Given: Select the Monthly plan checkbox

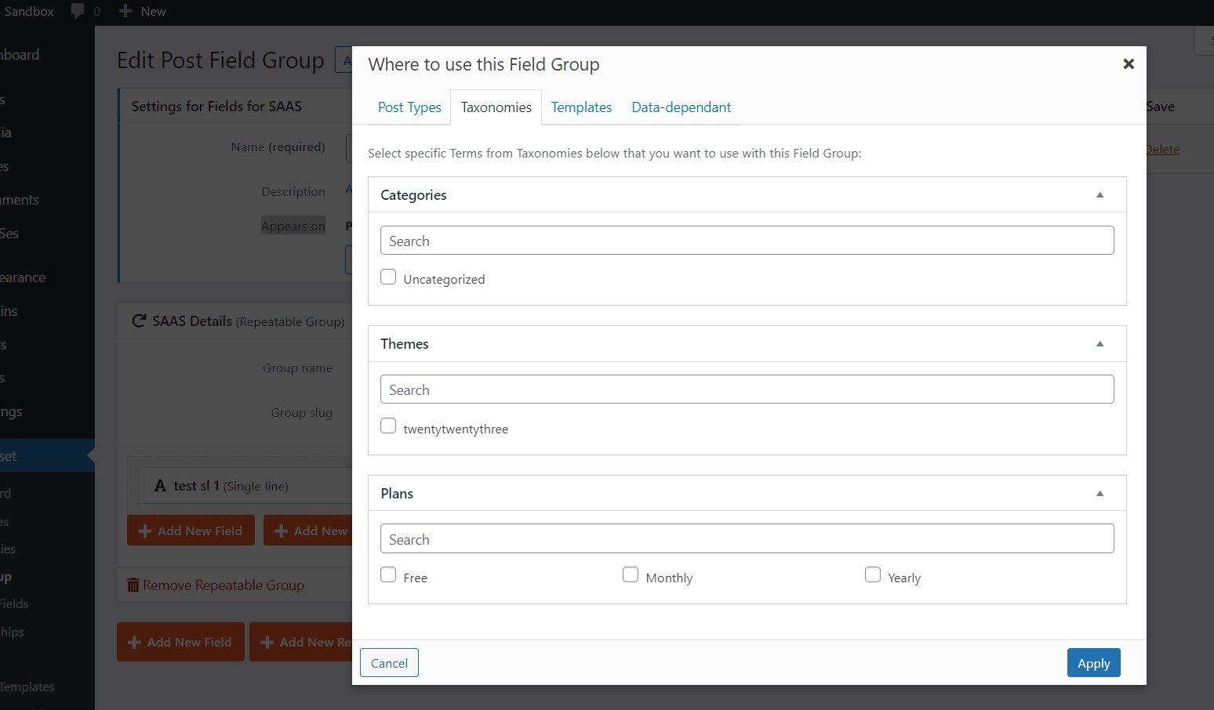Looking at the screenshot, I should (631, 574).
